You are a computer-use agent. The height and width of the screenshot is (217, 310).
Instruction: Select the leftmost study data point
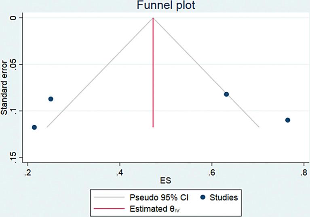(34, 127)
